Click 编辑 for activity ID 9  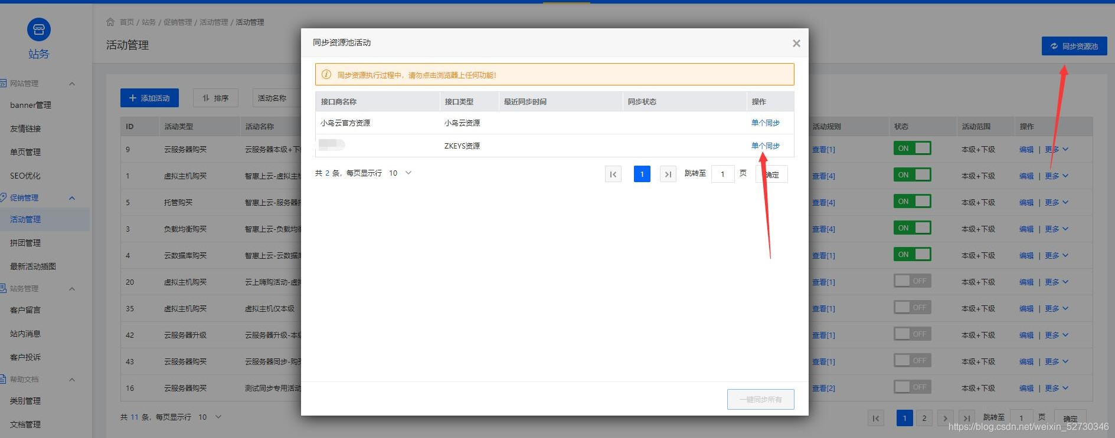pyautogui.click(x=1026, y=149)
